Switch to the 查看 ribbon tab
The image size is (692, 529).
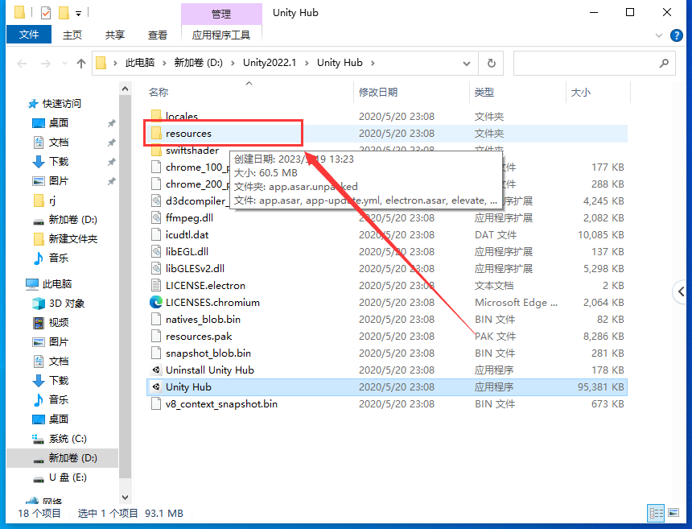[x=158, y=35]
